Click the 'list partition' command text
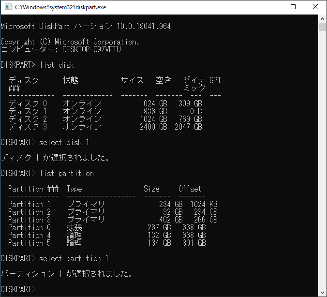 67,173
